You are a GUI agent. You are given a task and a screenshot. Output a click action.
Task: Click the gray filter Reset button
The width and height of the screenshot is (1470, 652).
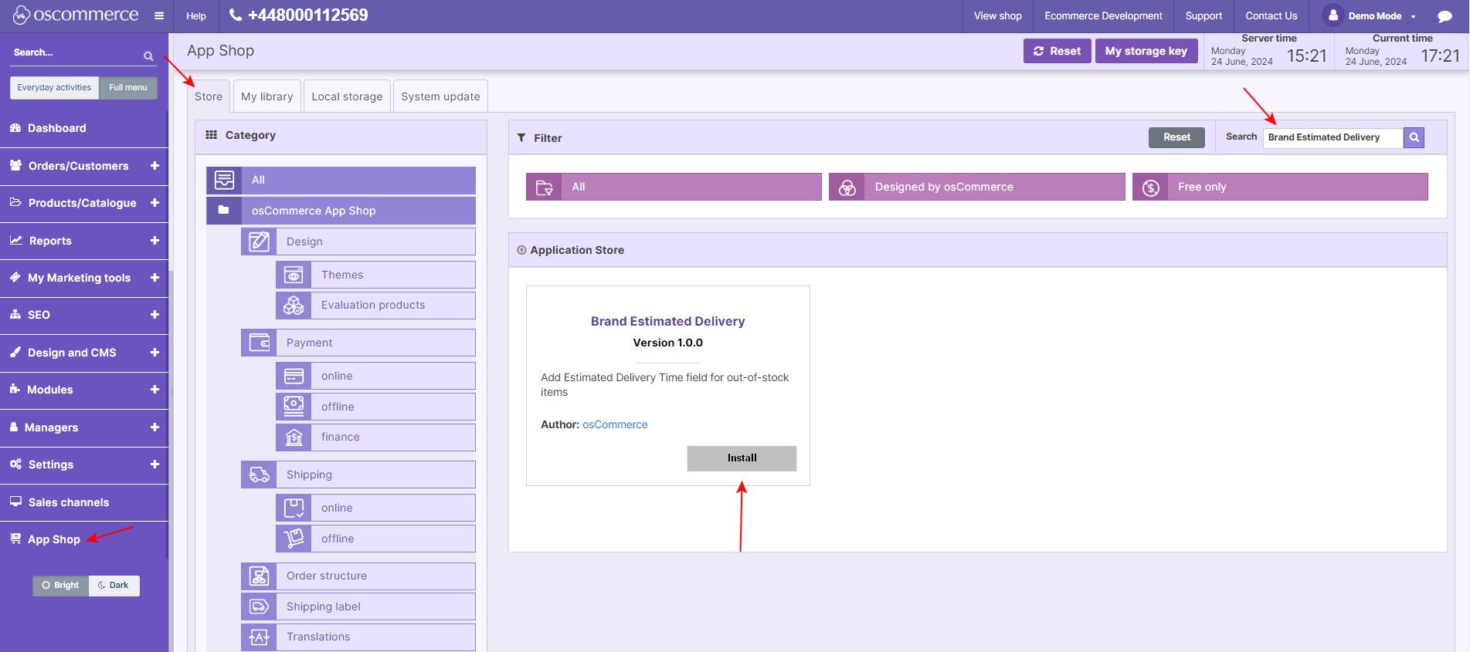pyautogui.click(x=1176, y=137)
